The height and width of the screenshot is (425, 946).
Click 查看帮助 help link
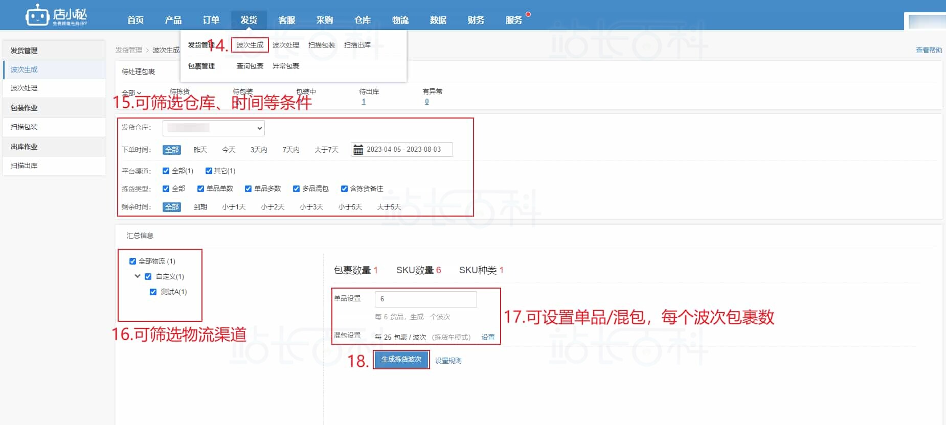[x=928, y=50]
